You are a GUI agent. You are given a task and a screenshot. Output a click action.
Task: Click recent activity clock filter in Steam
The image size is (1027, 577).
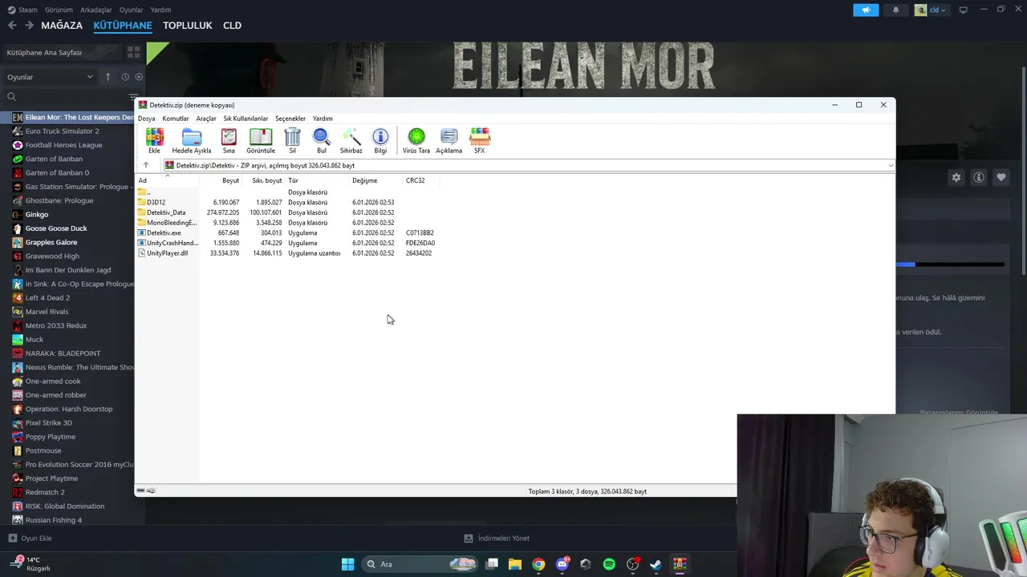(125, 77)
